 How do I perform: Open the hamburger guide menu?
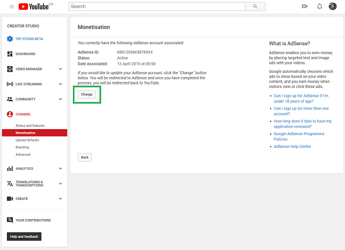[x=12, y=6]
